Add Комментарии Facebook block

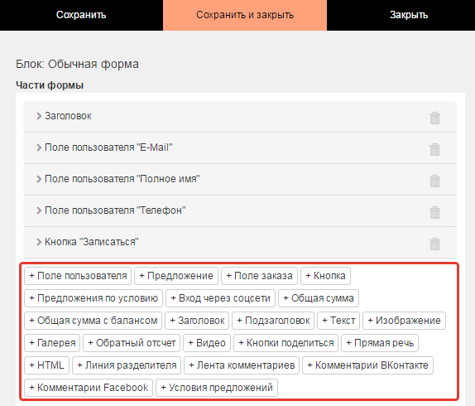click(89, 388)
